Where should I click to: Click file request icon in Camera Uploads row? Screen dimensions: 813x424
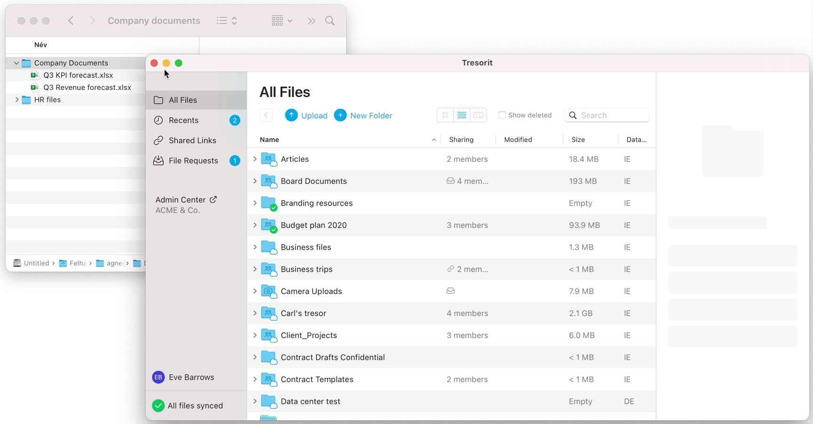[x=450, y=291]
